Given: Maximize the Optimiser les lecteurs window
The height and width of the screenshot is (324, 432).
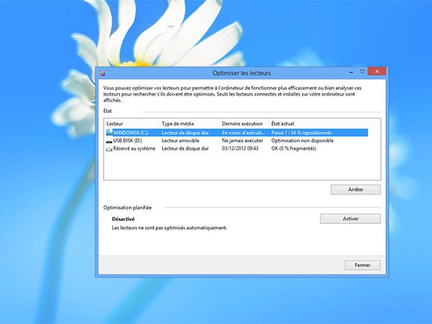Looking at the screenshot, I should [362, 71].
